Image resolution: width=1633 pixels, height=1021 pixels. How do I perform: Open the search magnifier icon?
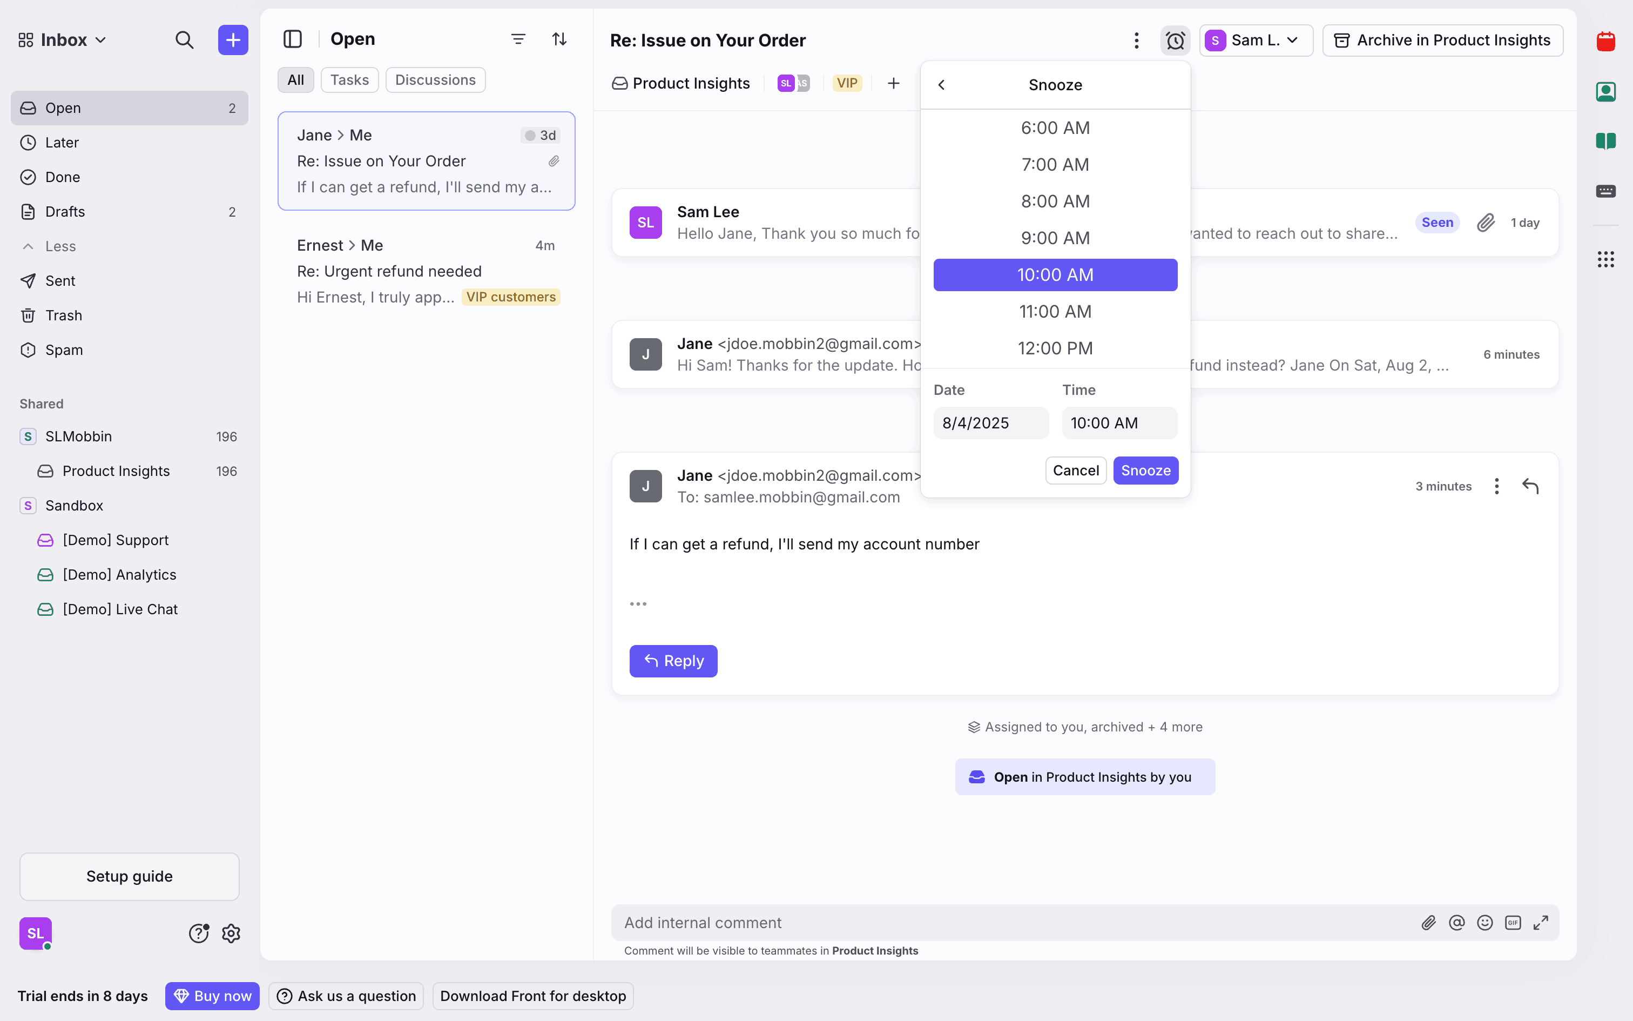point(184,41)
